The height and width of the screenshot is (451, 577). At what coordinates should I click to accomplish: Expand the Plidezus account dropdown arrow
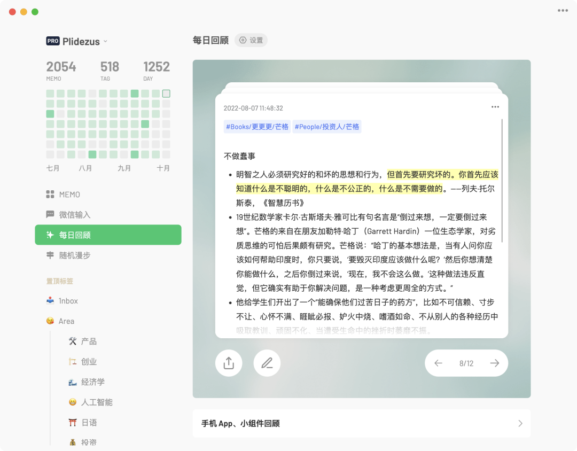coord(106,41)
